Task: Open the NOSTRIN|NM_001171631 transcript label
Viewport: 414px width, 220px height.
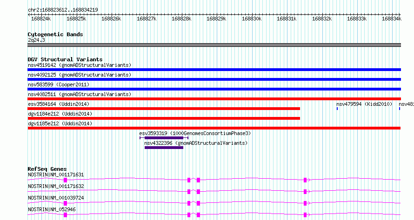Action: tap(56, 175)
